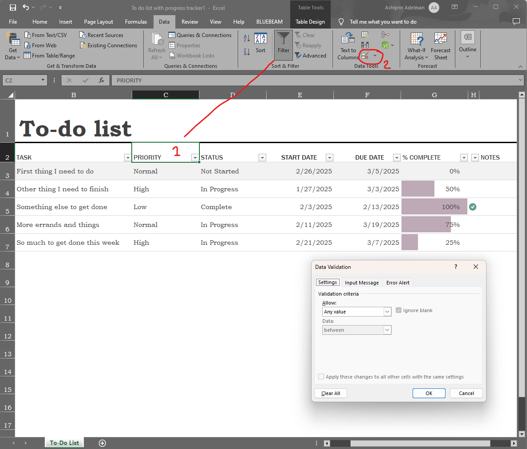527x449 pixels.
Task: Open the Table Design ribbon tab
Action: 310,21
